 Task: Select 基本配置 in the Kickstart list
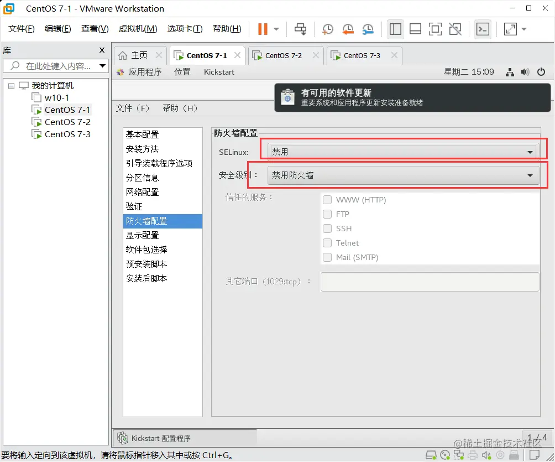click(x=163, y=134)
